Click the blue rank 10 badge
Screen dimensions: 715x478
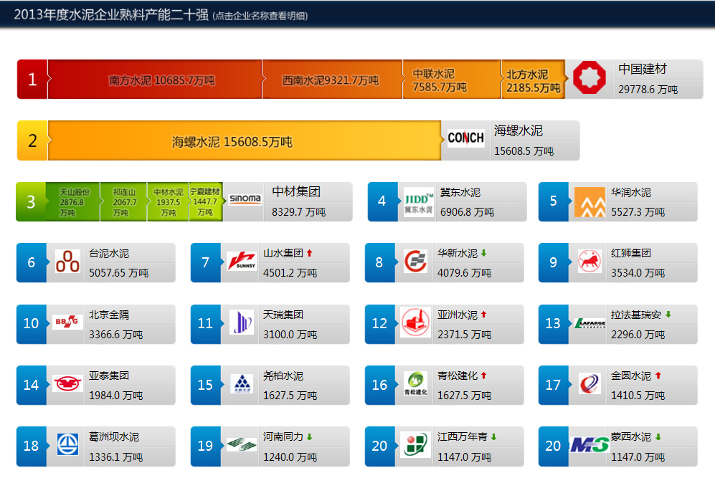31,324
